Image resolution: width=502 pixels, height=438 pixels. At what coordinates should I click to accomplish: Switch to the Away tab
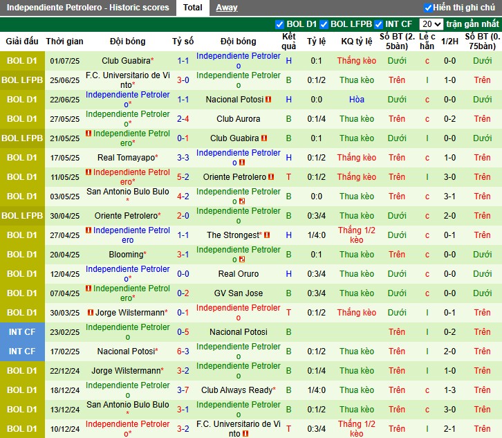click(x=227, y=8)
